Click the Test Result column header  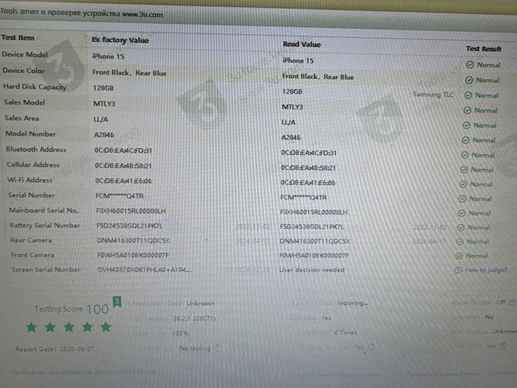(483, 48)
